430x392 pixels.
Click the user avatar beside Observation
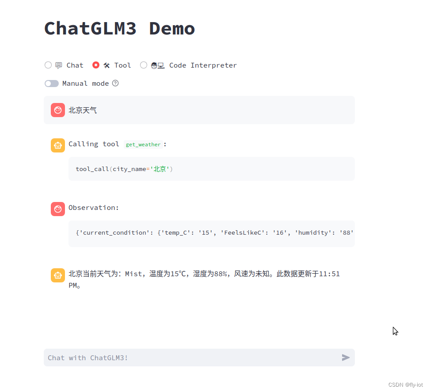pyautogui.click(x=58, y=209)
